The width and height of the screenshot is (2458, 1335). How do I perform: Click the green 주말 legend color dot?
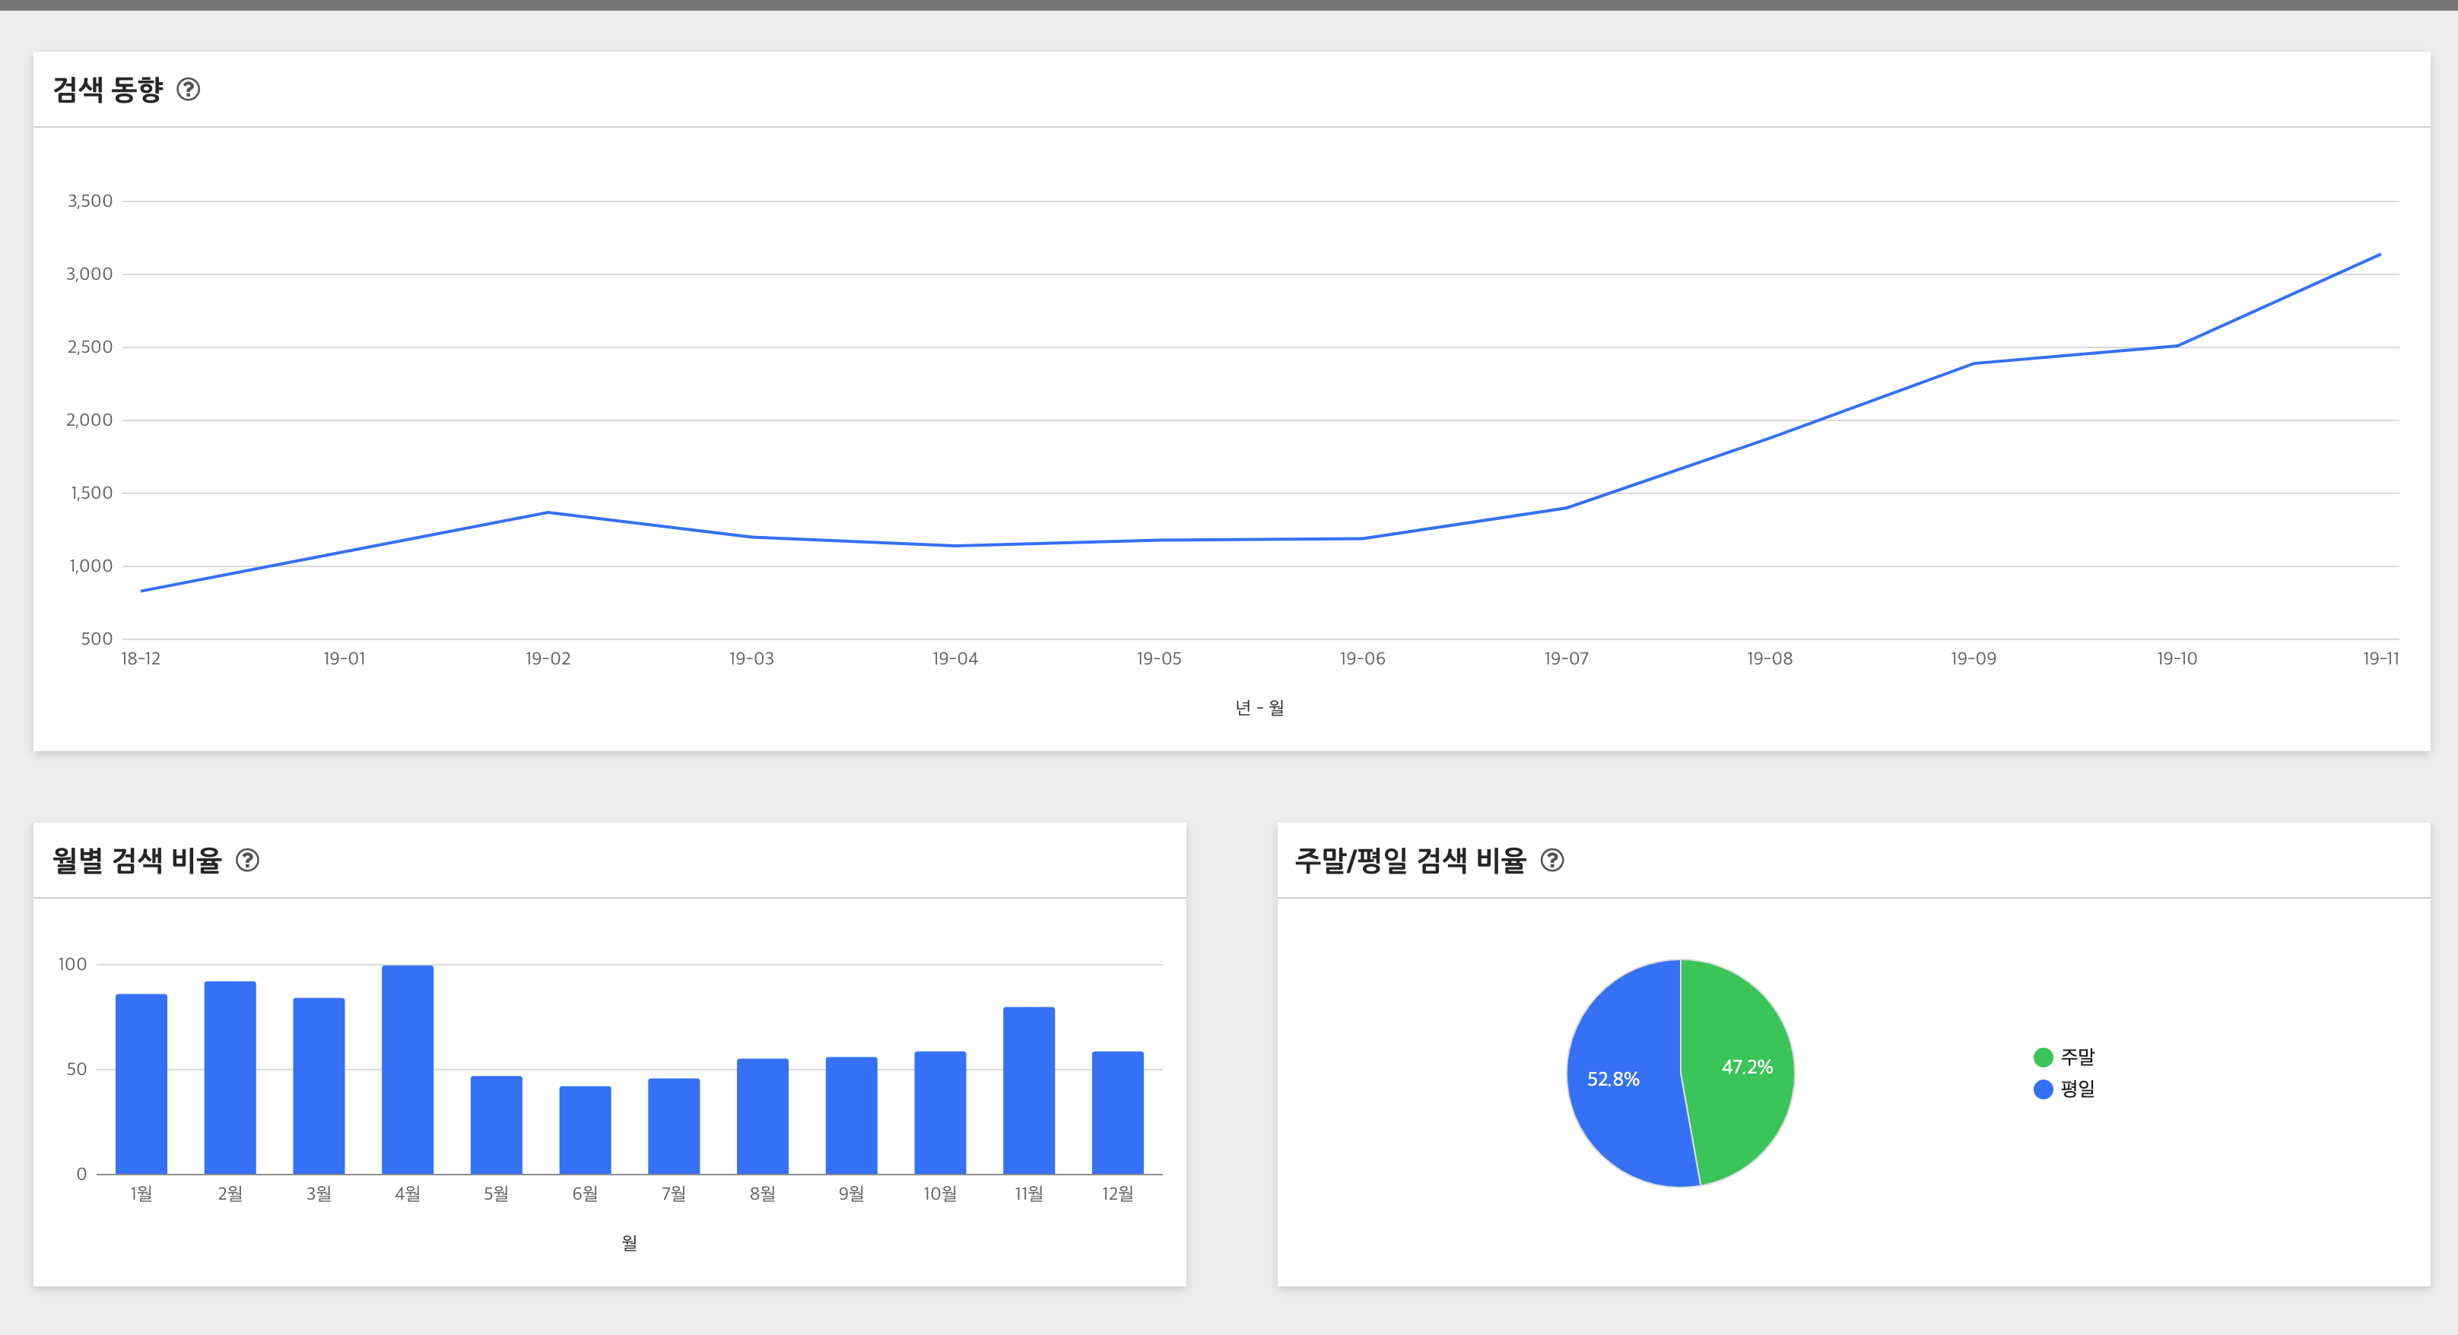(2043, 1057)
